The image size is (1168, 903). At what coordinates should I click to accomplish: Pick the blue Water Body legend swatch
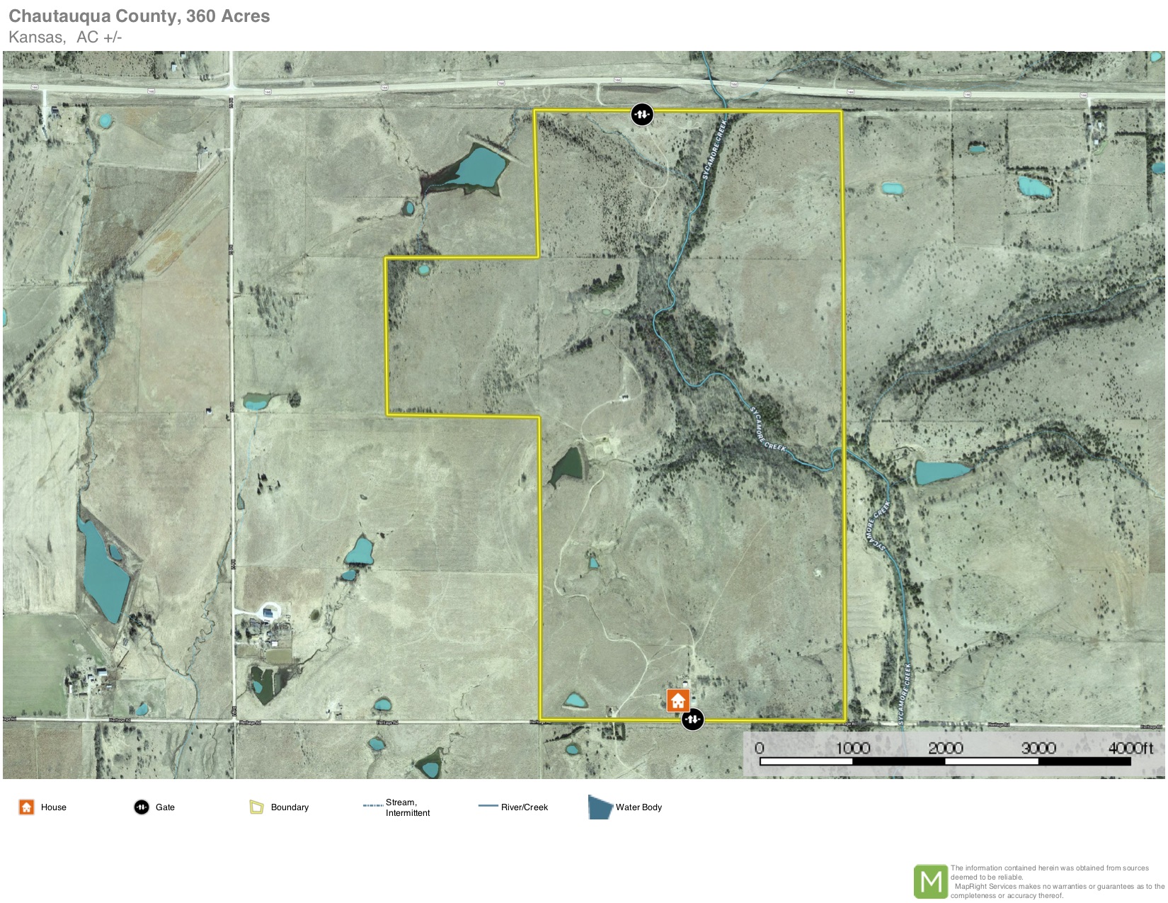[600, 807]
